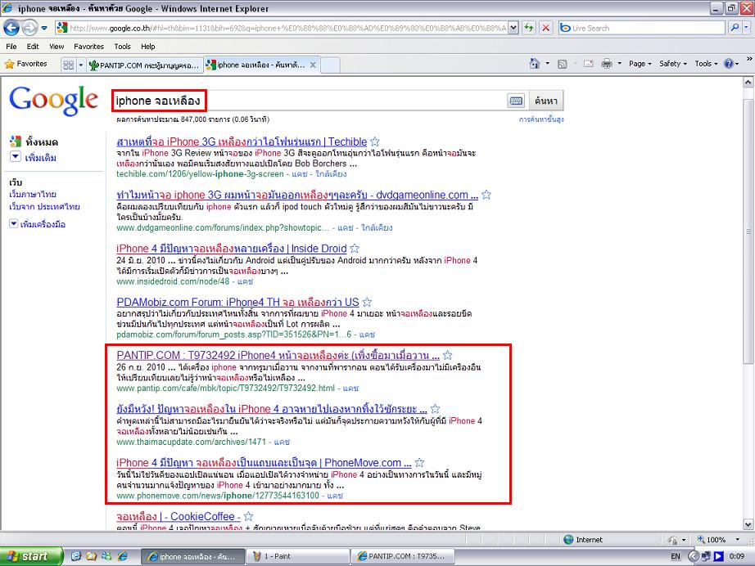Click the Quick Tabs grid icon
Screen dimensions: 755x566
(x=68, y=65)
